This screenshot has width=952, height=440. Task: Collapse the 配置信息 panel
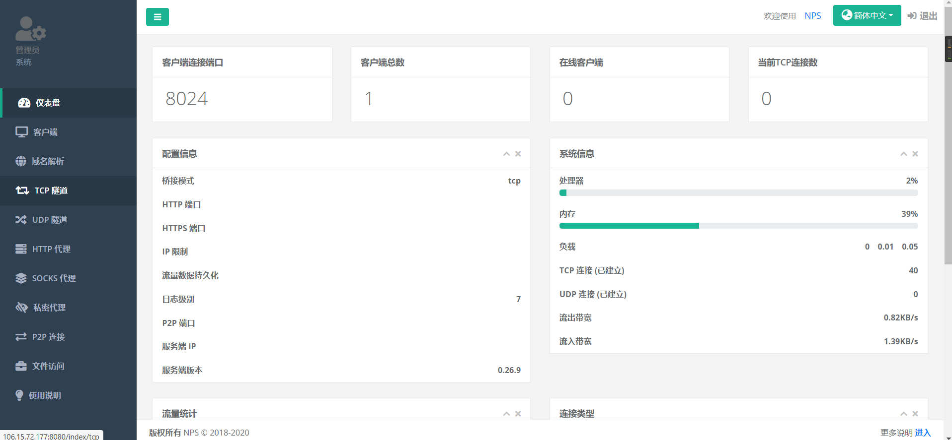pos(506,154)
